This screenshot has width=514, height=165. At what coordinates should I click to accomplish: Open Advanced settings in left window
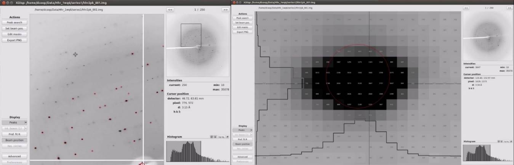point(14,156)
